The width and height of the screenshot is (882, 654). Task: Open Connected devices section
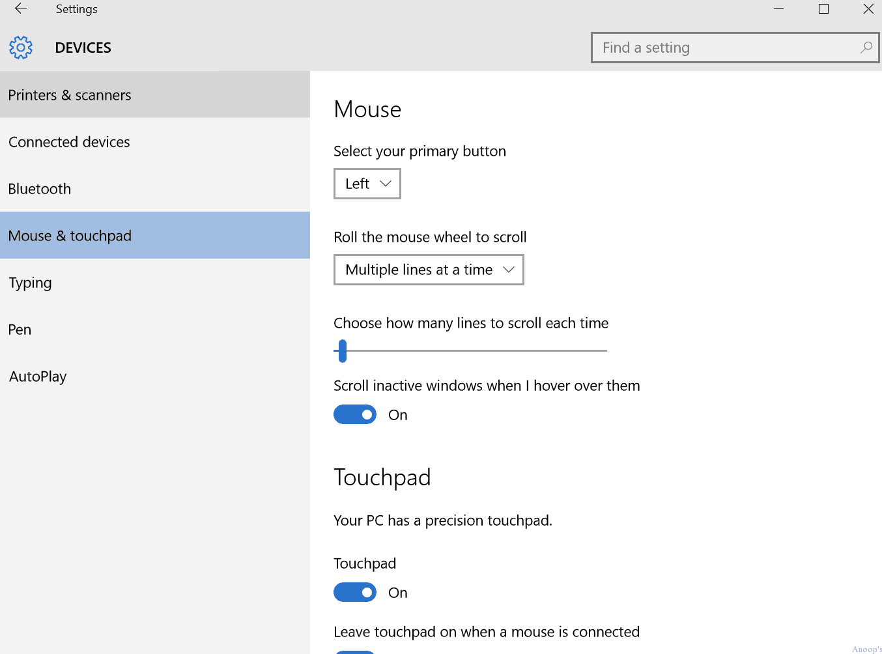[x=155, y=142]
